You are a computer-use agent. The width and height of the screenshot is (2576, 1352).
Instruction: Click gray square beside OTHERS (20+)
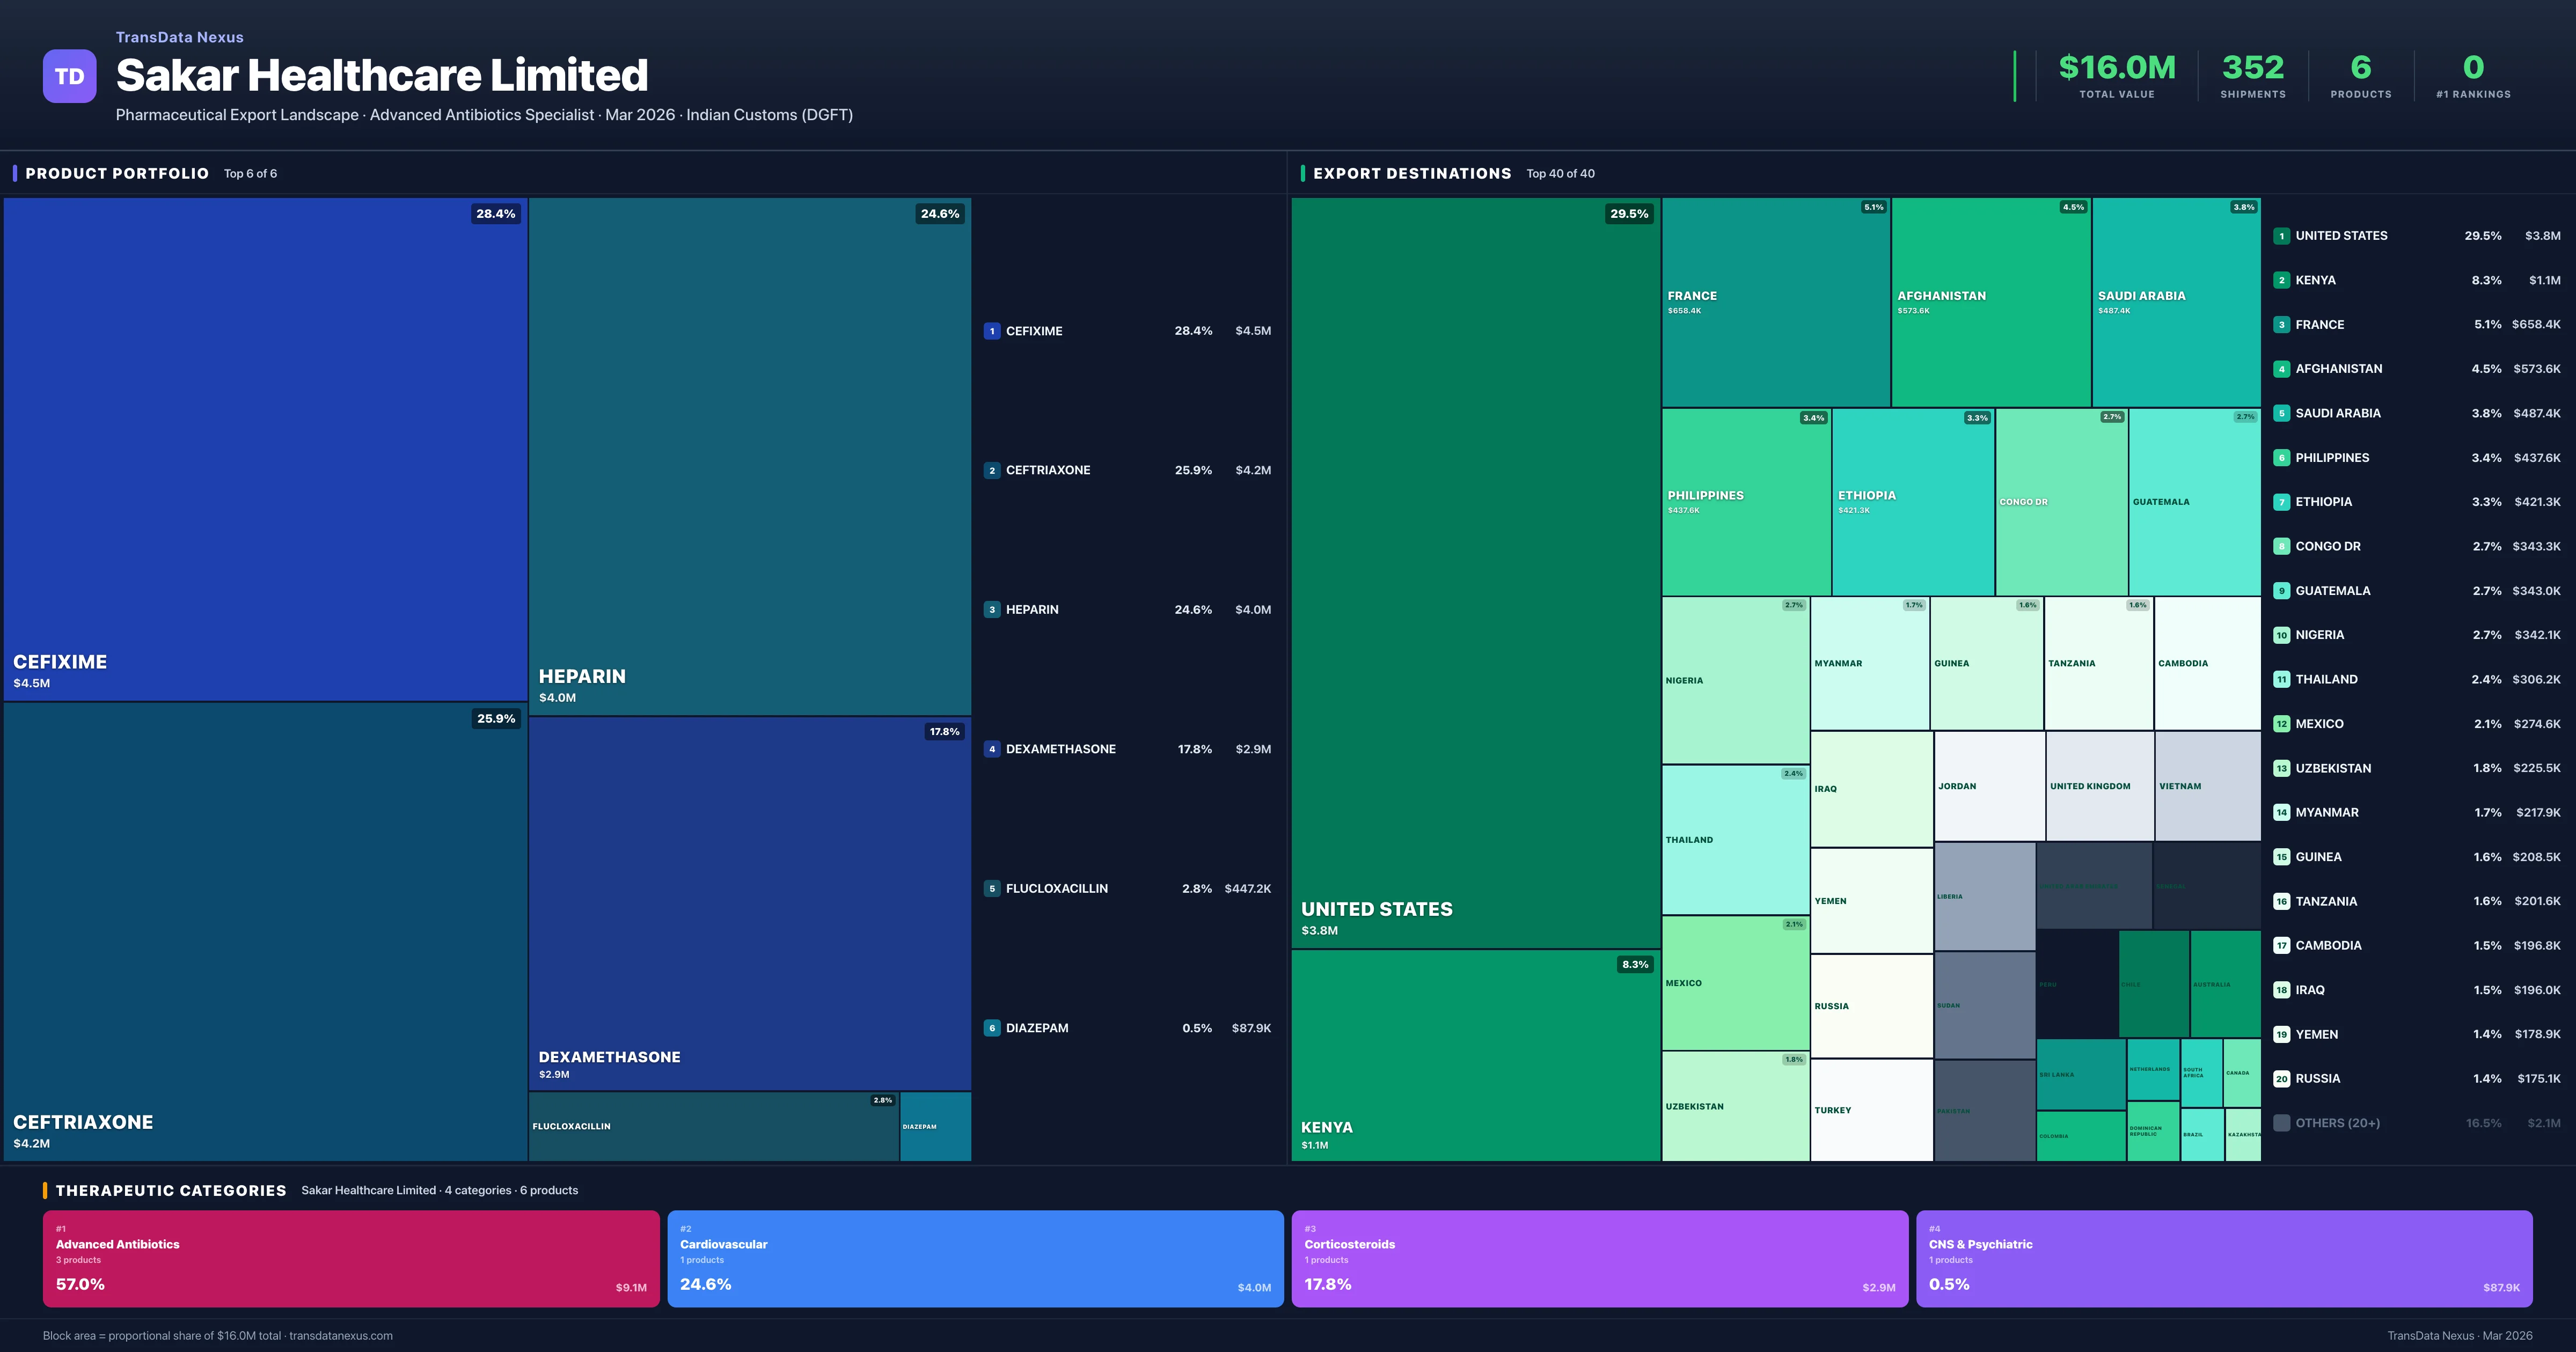2281,1123
